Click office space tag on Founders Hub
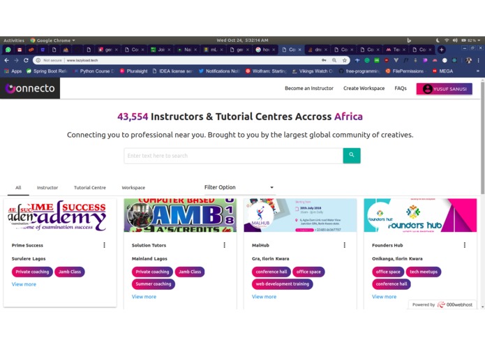485x345 pixels. [388, 272]
